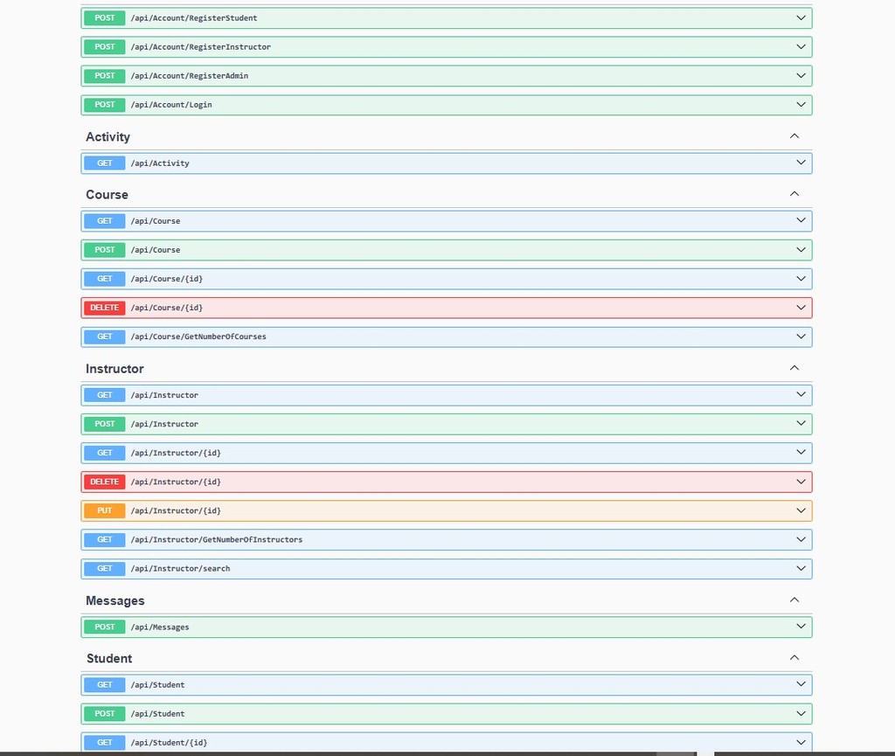Viewport: 895px width, 756px height.
Task: Collapse the Activity section using its arrow
Action: click(x=794, y=136)
